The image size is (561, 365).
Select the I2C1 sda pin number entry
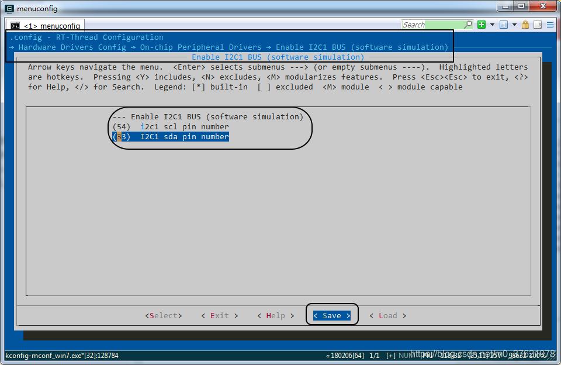(170, 137)
